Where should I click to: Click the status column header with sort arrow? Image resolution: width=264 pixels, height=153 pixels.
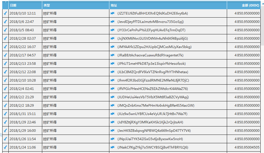(x=5, y=5)
